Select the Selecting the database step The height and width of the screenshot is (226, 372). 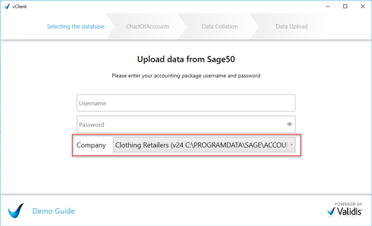pyautogui.click(x=76, y=26)
